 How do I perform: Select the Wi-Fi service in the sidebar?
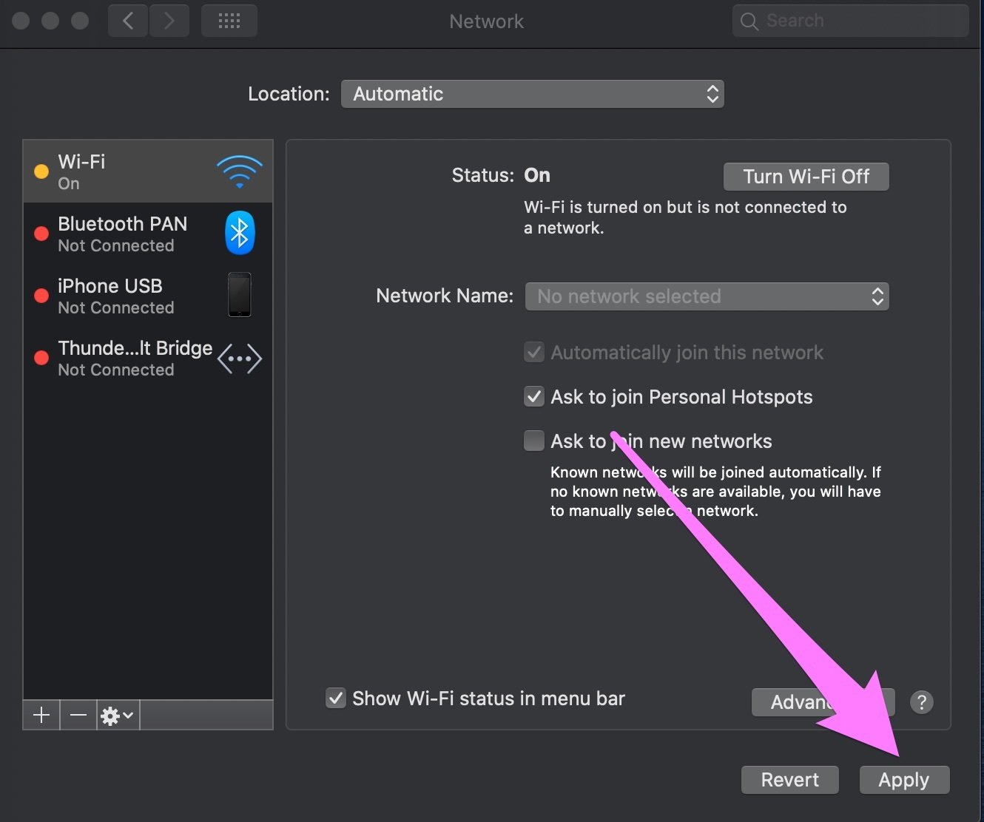148,171
